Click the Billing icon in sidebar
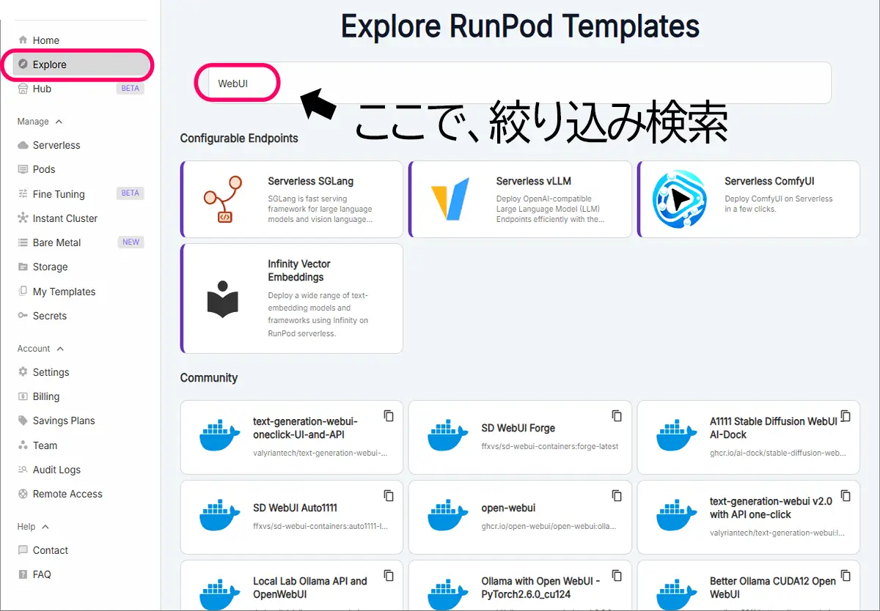 click(x=23, y=396)
